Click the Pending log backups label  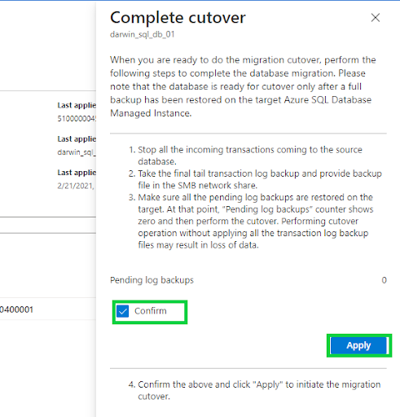(152, 280)
